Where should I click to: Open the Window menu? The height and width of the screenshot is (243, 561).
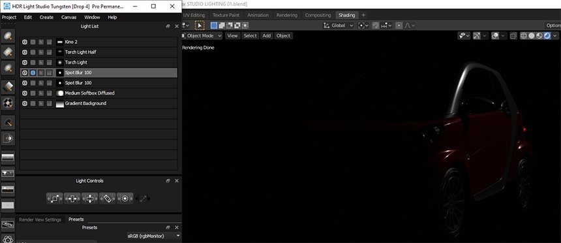point(93,17)
